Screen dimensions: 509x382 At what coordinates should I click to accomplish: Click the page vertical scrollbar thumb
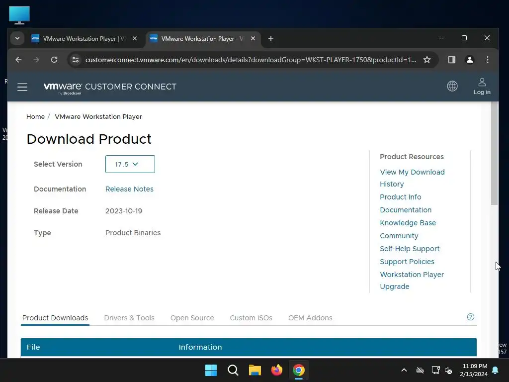[x=495, y=153]
